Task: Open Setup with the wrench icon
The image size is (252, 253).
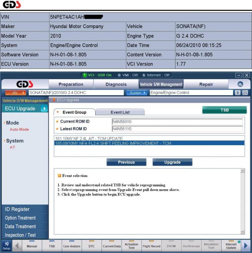Action: tap(6, 245)
